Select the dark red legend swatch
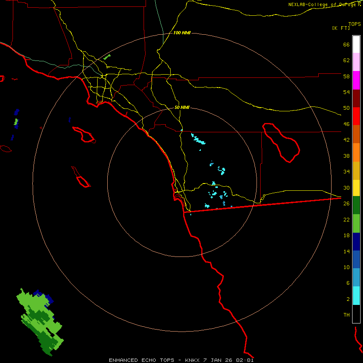363x363 pixels. [x=356, y=99]
